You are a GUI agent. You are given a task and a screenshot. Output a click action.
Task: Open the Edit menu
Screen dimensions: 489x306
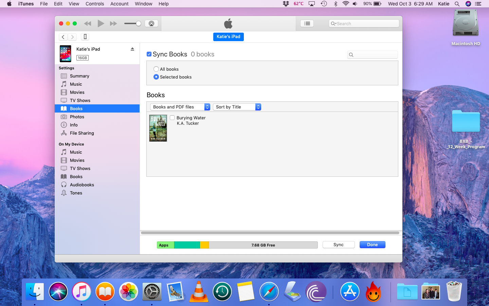[x=58, y=4]
